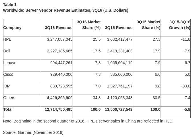This screenshot has width=195, height=139.
Task: Select Dell's 3Q15 revenue 2,419,231,403
Action: 120,51
